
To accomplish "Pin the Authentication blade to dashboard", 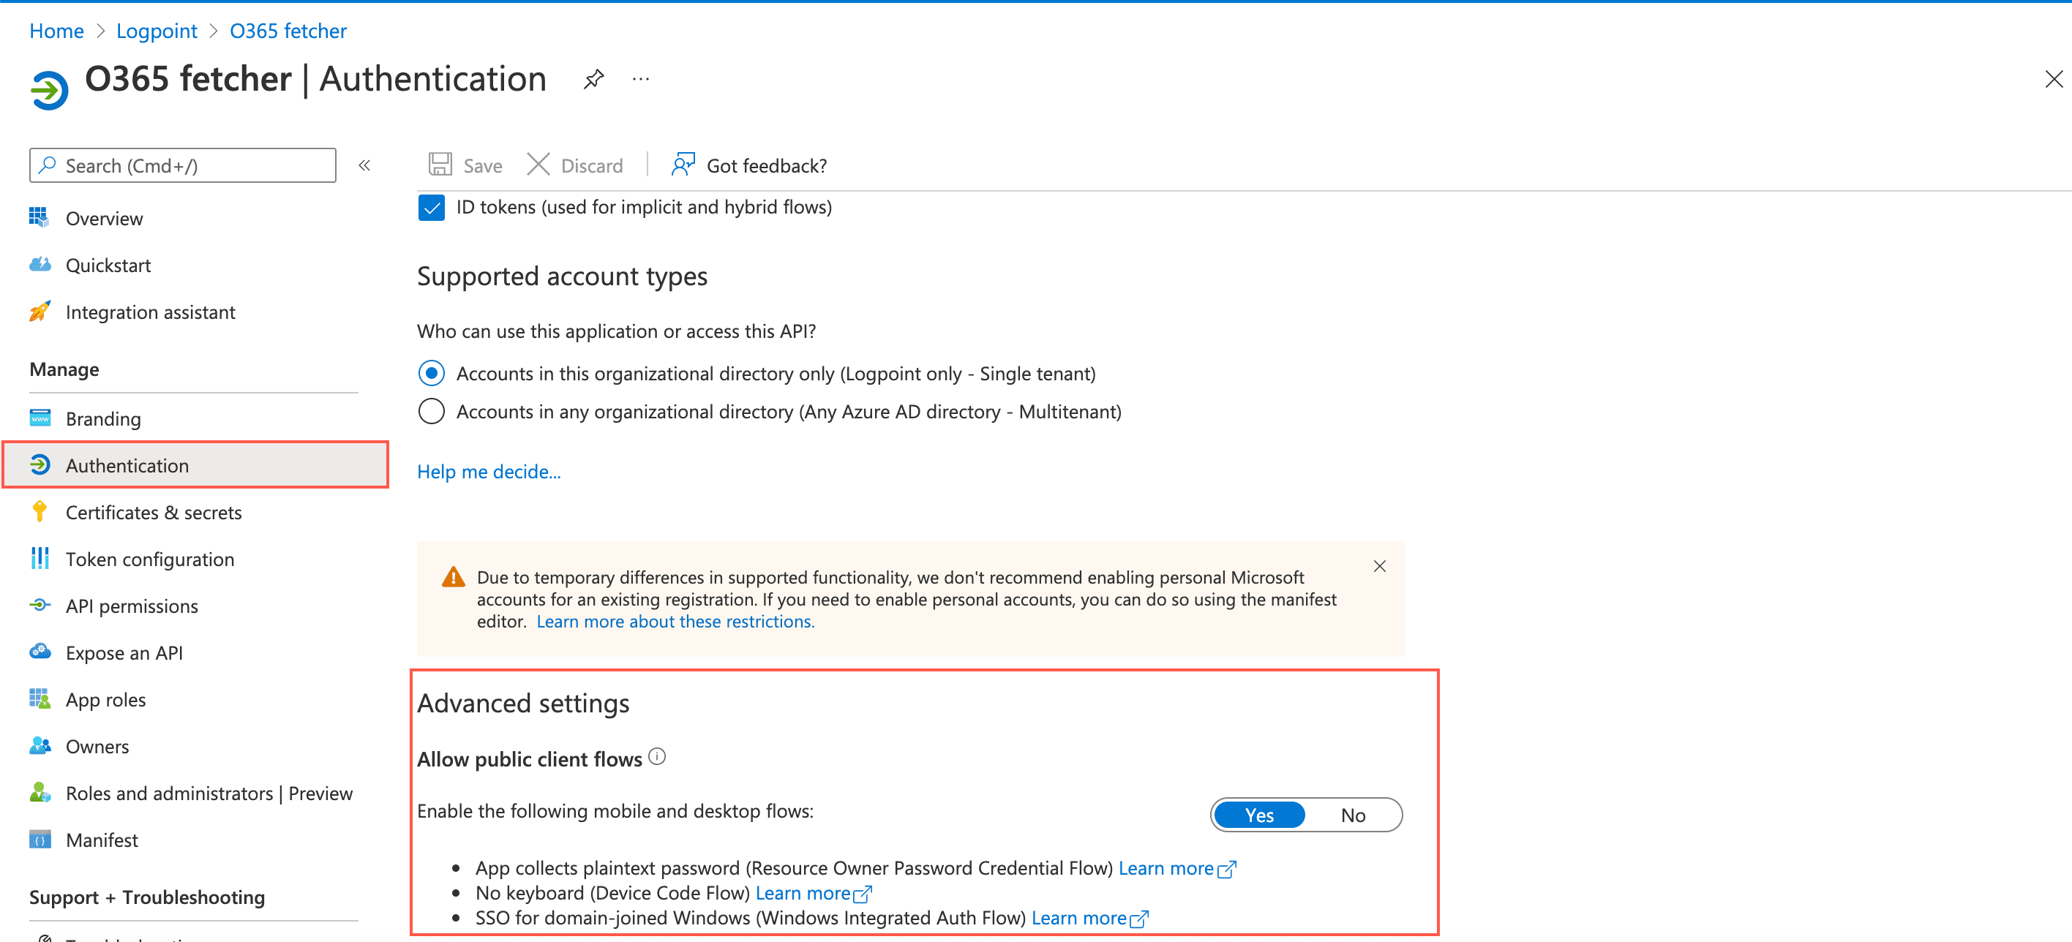I will 593,79.
